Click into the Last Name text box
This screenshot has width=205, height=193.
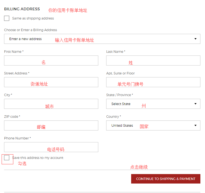pyautogui.click(x=153, y=61)
